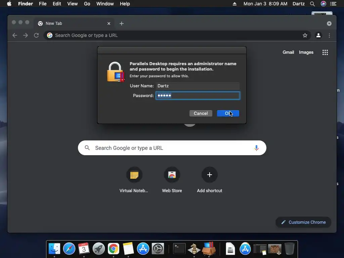Open Chrome's three-dot menu

point(329,35)
